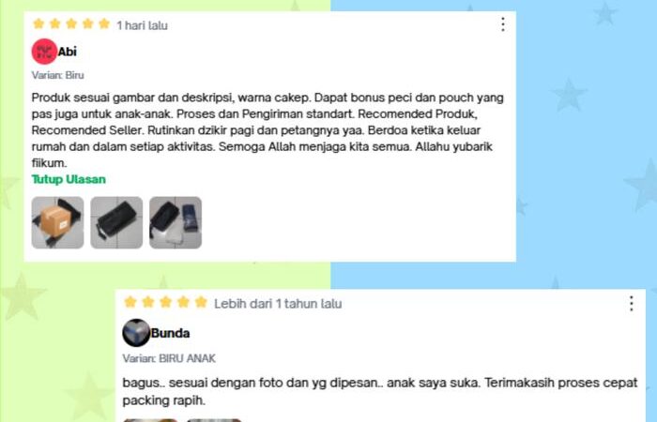Click the 'Lebih dari 1 tahun lalu' timestamp
The height and width of the screenshot is (422, 657).
[278, 304]
